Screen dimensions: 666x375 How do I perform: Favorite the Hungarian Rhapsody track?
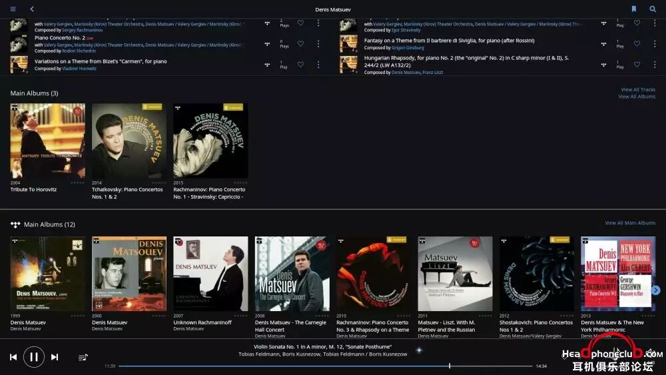click(637, 64)
